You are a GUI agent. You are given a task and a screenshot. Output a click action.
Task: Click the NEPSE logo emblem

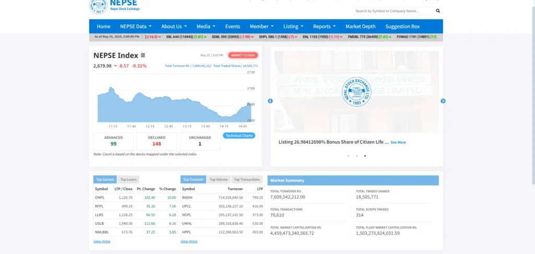98,6
